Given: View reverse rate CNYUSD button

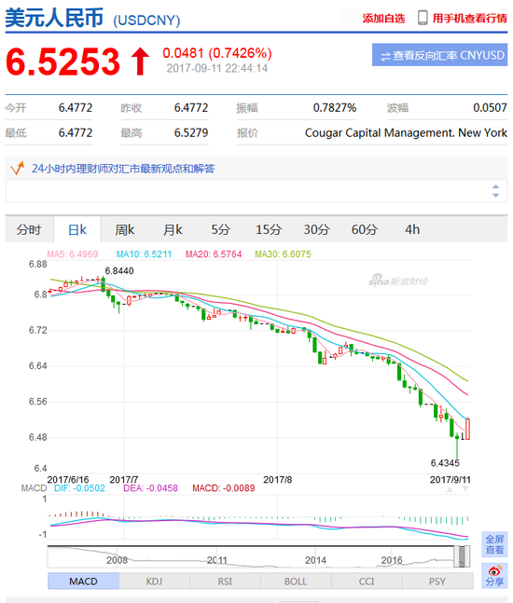Looking at the screenshot, I should (439, 55).
